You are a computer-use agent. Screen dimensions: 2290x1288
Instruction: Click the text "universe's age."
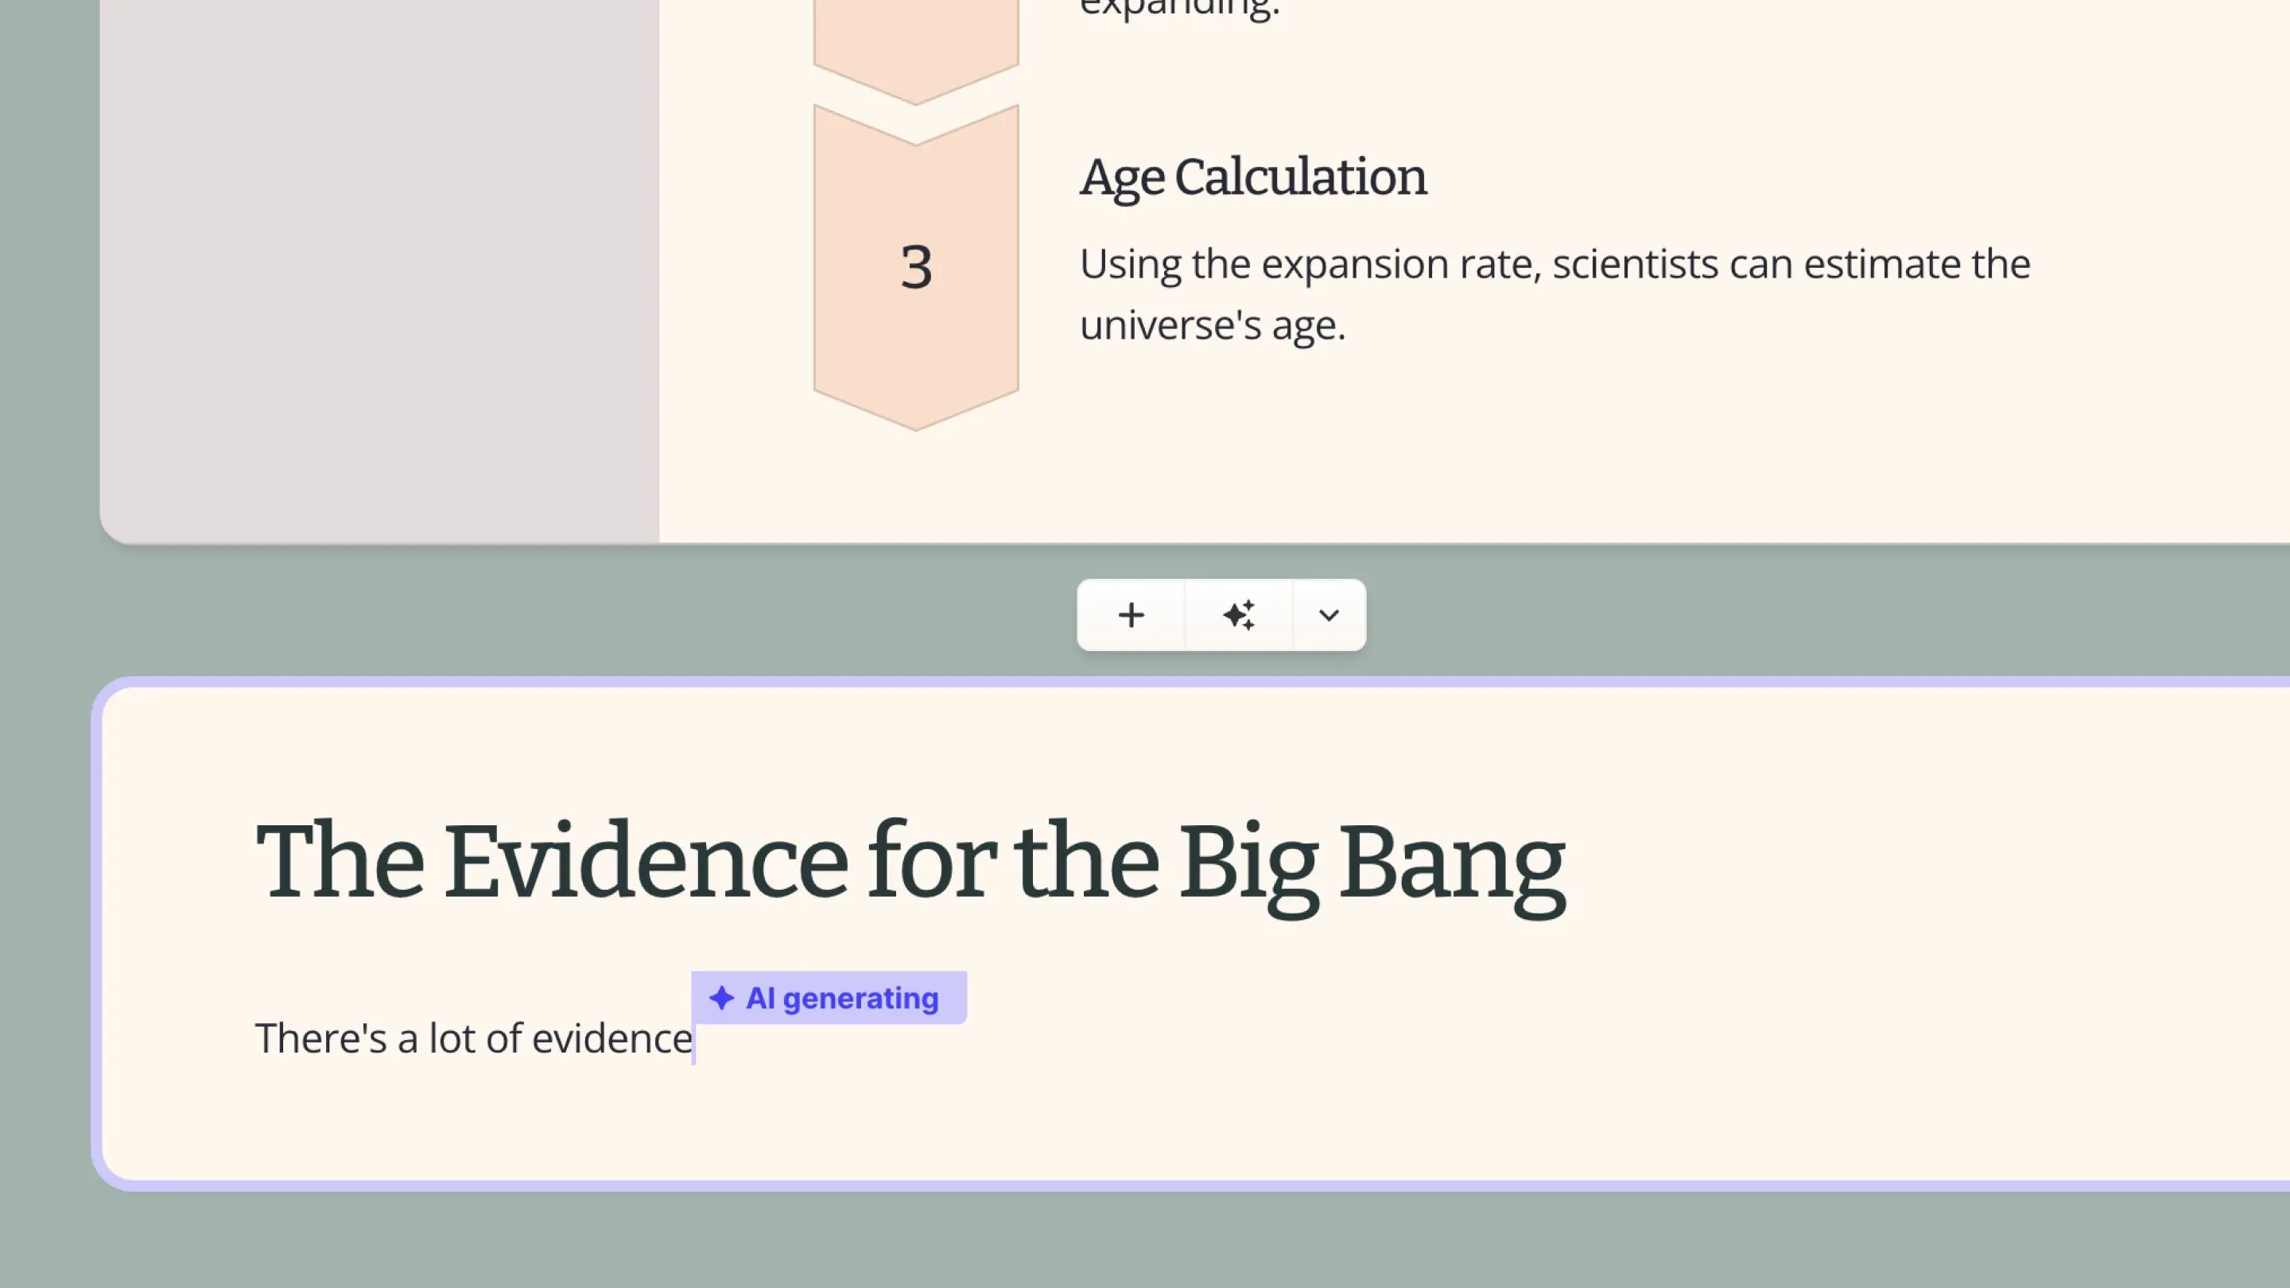tap(1213, 324)
